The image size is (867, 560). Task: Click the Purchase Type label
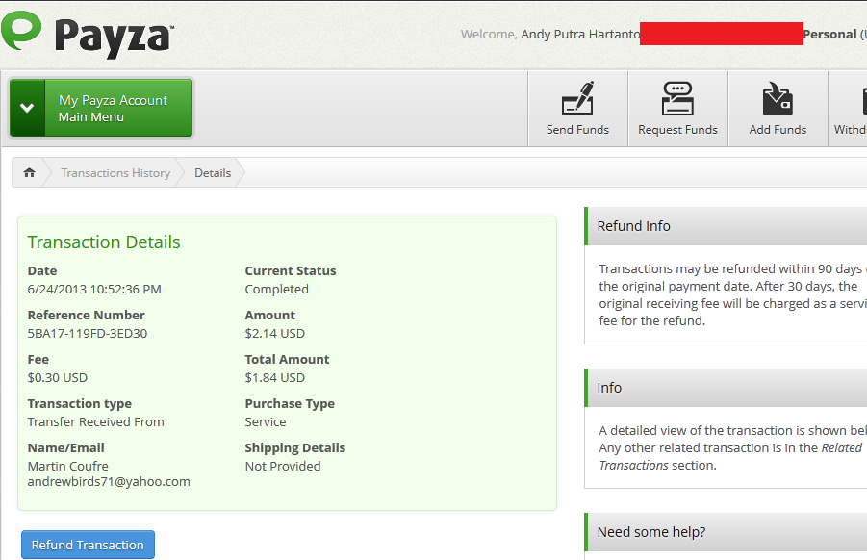pyautogui.click(x=290, y=403)
